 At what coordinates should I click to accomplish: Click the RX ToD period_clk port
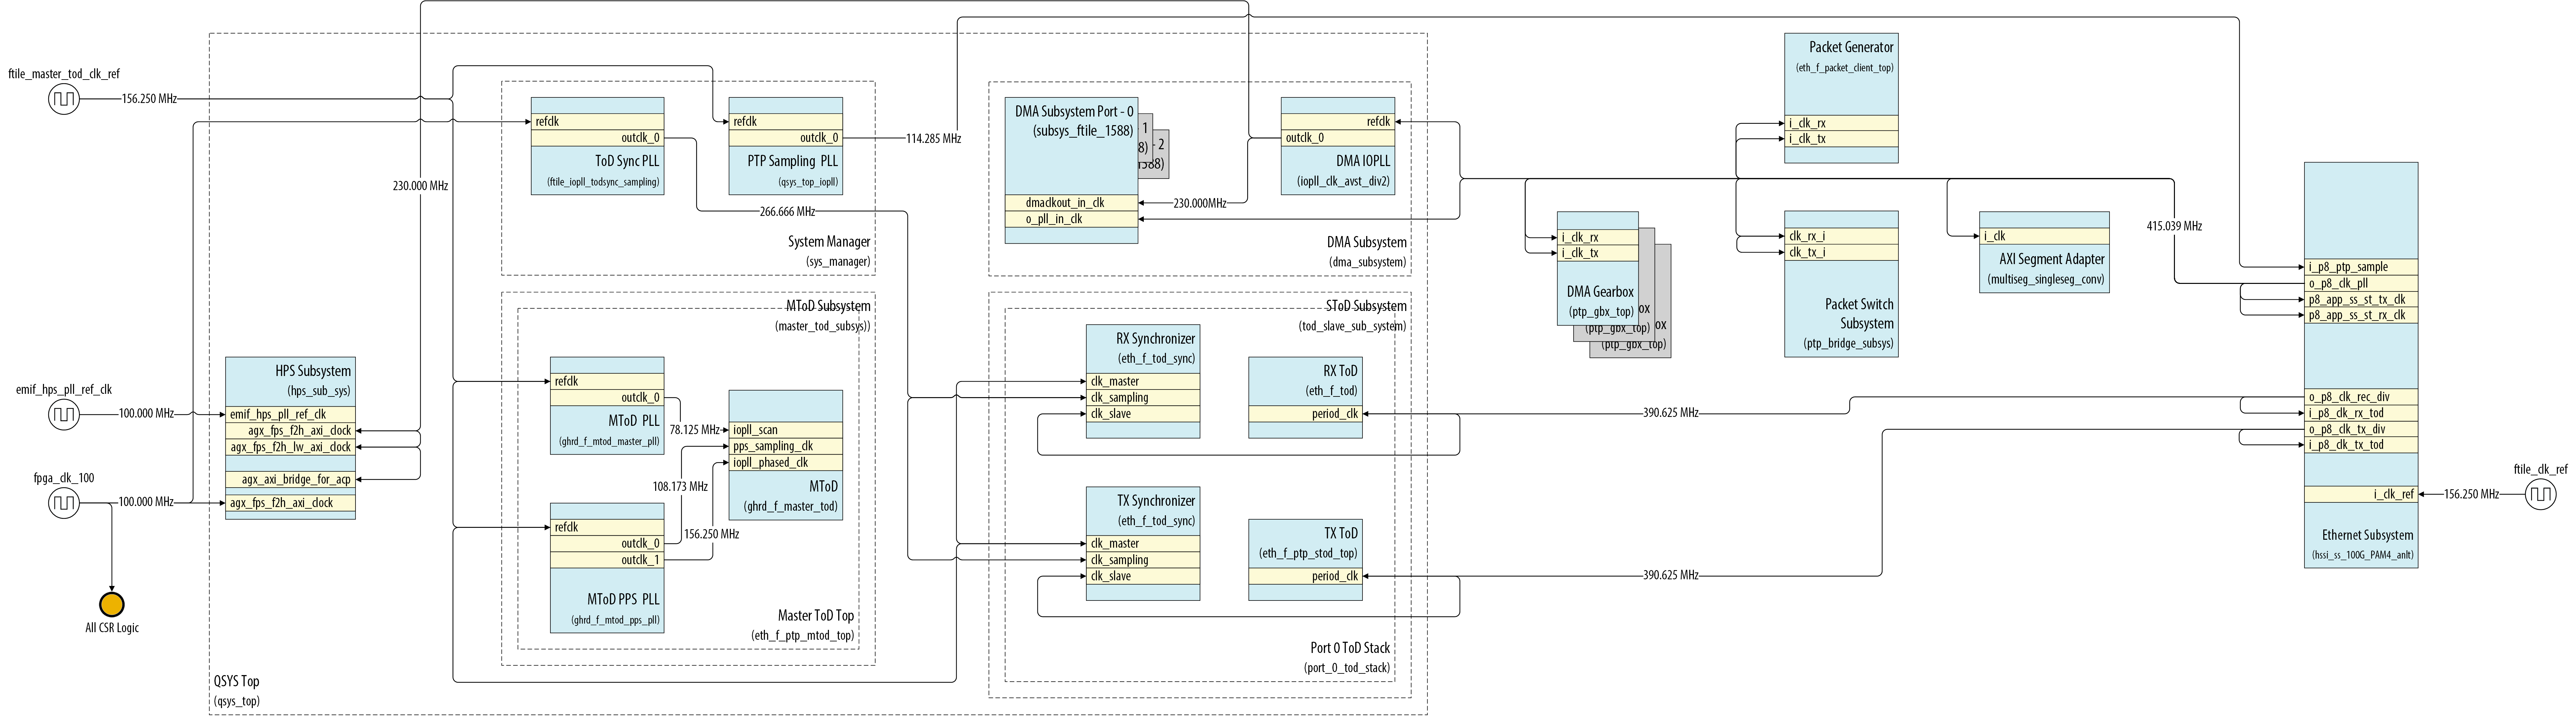[1305, 413]
